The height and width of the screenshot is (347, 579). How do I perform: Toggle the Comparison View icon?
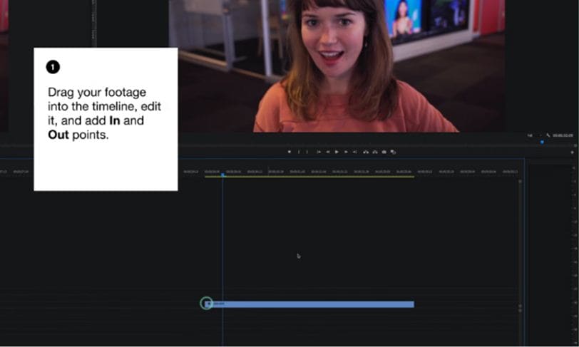394,152
